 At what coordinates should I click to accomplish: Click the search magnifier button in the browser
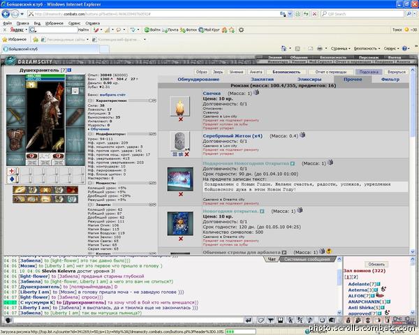pyautogui.click(x=409, y=14)
